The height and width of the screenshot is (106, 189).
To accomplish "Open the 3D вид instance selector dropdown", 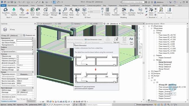I will pyautogui.click(x=11, y=35).
